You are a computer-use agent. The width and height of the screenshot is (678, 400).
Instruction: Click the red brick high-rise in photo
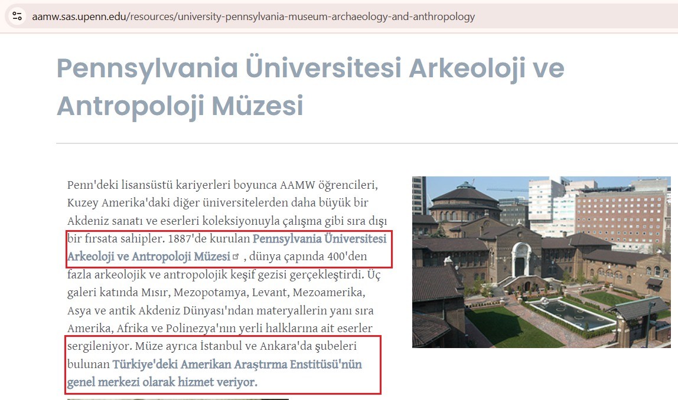[620, 212]
